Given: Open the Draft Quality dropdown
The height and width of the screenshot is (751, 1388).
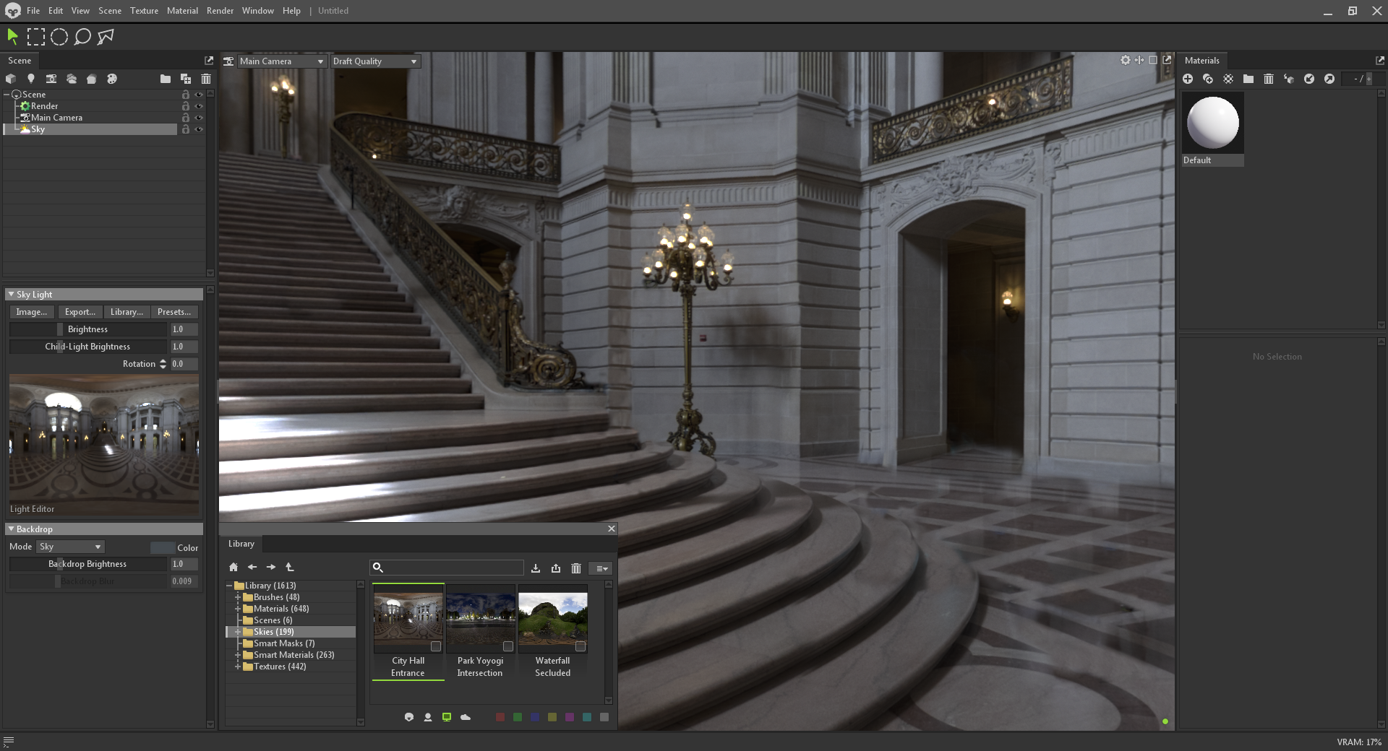Looking at the screenshot, I should [375, 61].
